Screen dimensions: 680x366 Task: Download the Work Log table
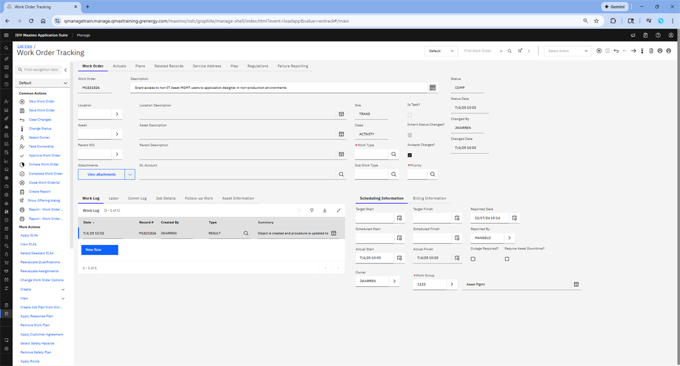325,210
